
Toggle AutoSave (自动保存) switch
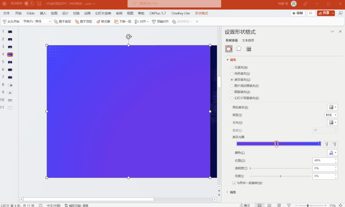29,3
